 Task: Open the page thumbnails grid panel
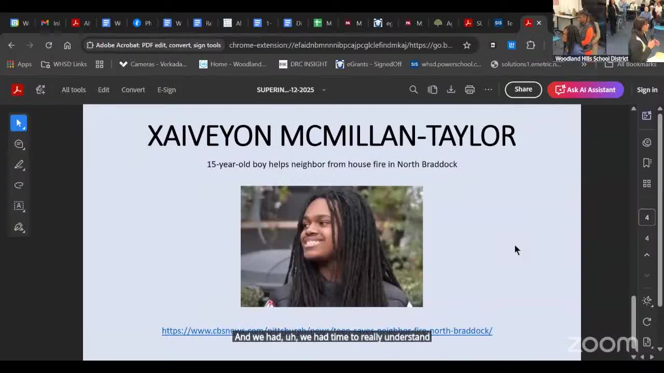647,183
